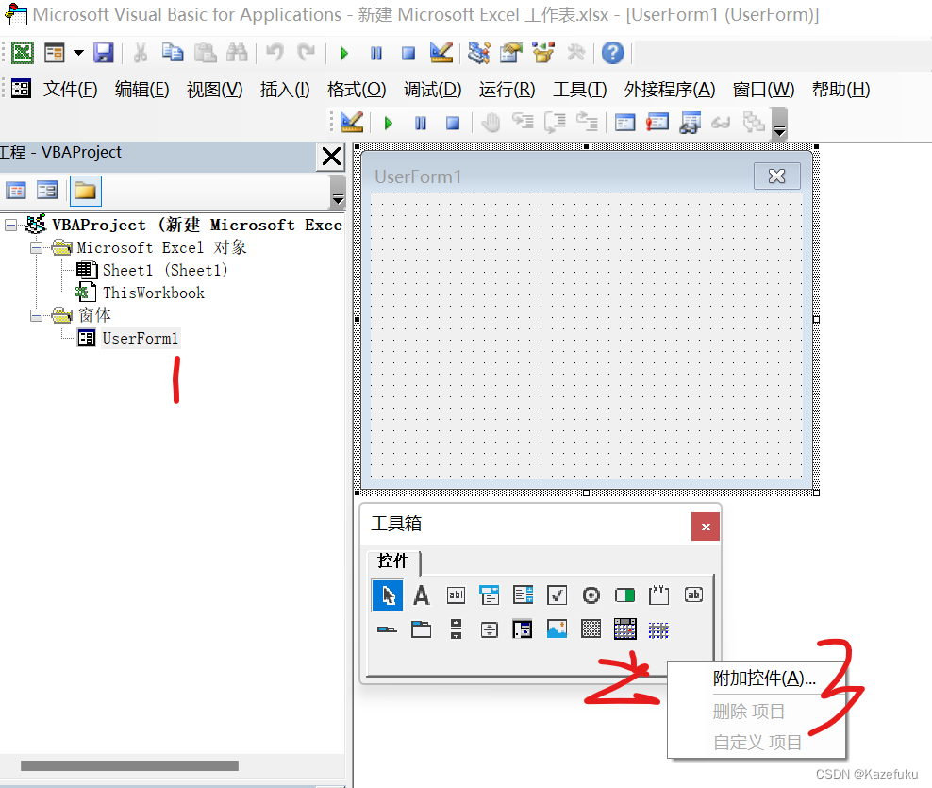This screenshot has width=932, height=788.
Task: Choose the Select Objects pointer tool
Action: click(x=388, y=595)
